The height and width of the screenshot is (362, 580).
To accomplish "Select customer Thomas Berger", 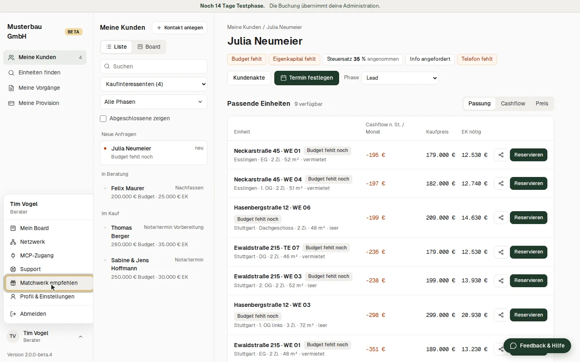I will pos(153,236).
